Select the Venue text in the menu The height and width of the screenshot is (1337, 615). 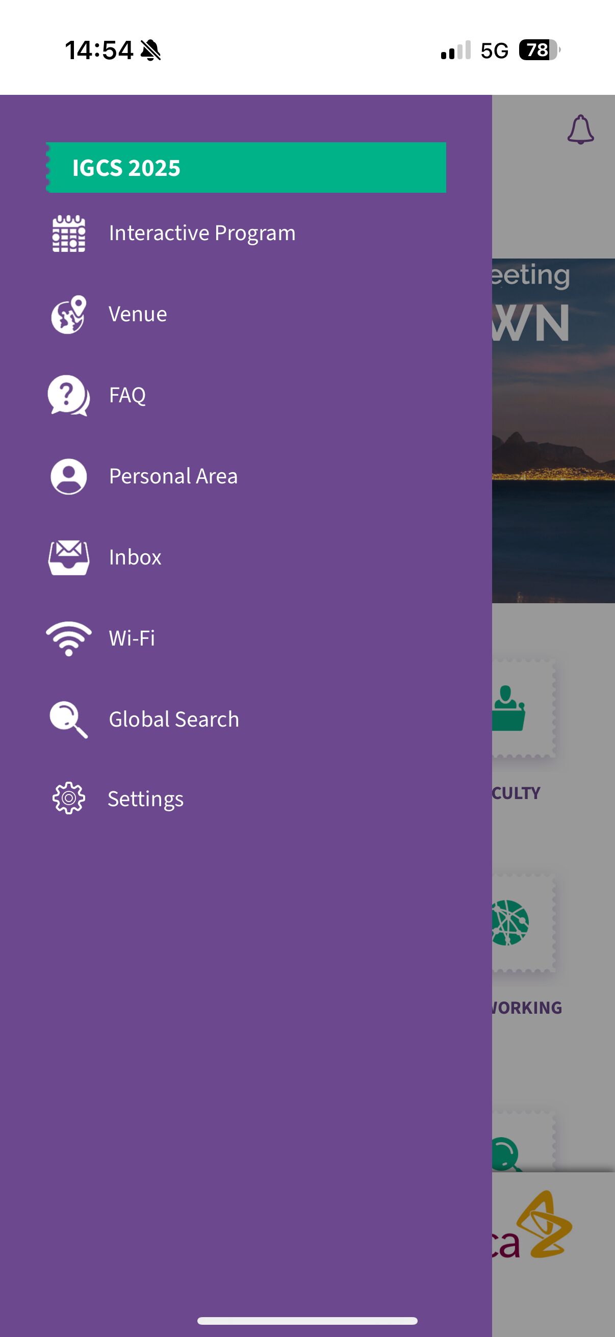coord(138,315)
